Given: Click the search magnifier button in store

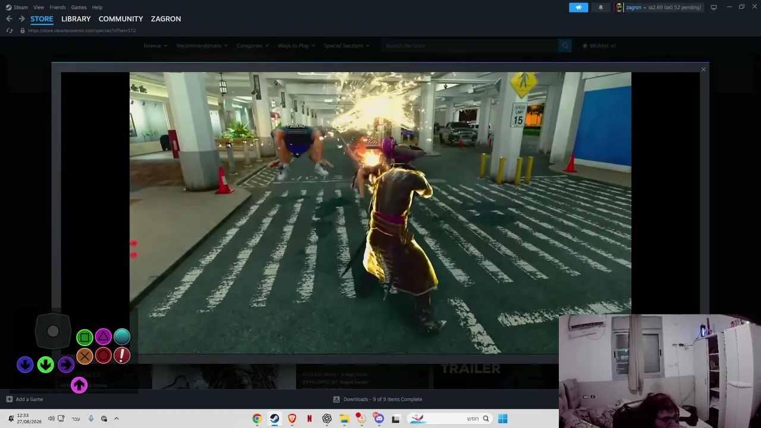Looking at the screenshot, I should pos(565,46).
